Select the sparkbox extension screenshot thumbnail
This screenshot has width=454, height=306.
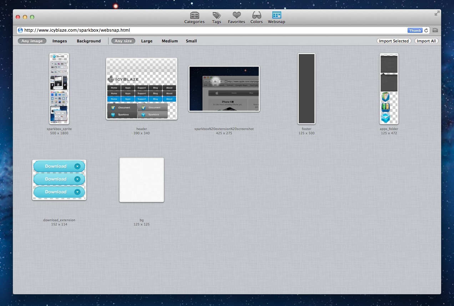pos(224,89)
